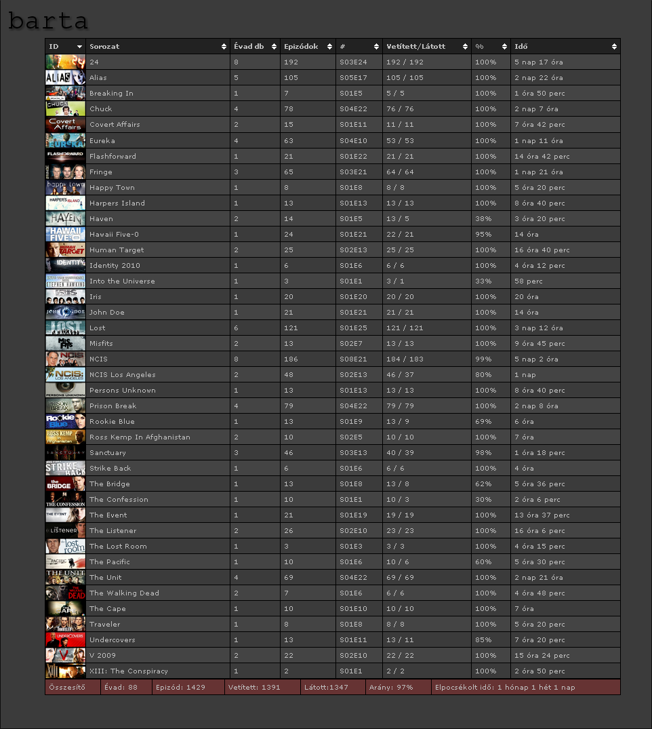Sort by the Évad db column
The height and width of the screenshot is (729, 652).
pos(255,47)
